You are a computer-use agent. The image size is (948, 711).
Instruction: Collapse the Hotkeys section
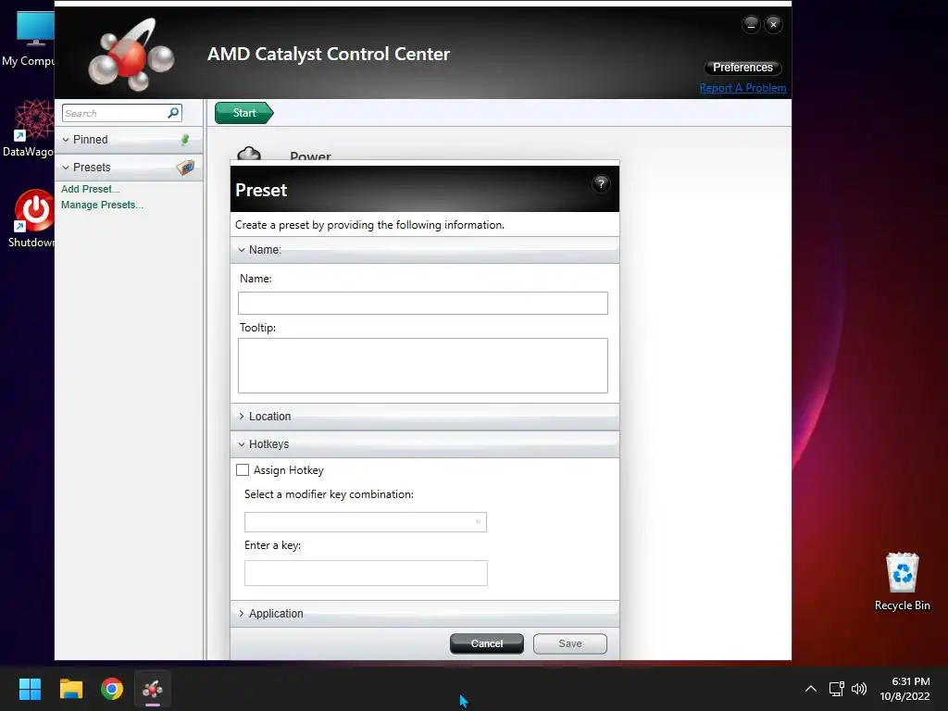click(x=242, y=444)
